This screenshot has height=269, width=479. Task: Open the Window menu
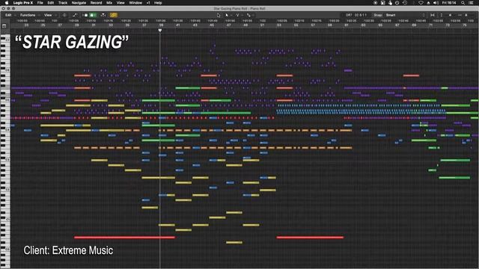135,3
